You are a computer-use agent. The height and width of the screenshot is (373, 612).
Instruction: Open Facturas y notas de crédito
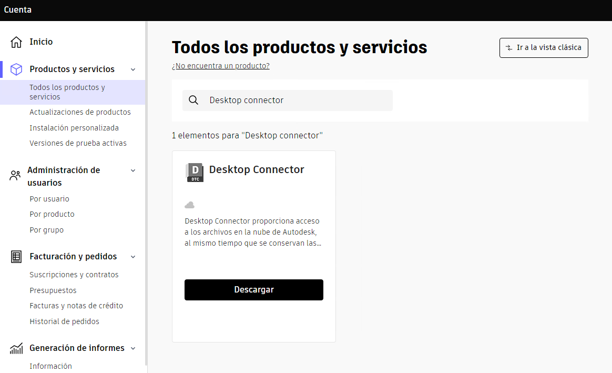point(77,306)
